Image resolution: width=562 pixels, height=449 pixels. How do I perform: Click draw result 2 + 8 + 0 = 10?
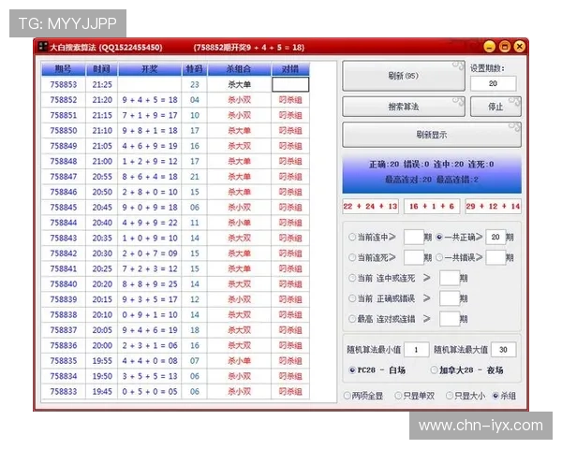point(150,192)
